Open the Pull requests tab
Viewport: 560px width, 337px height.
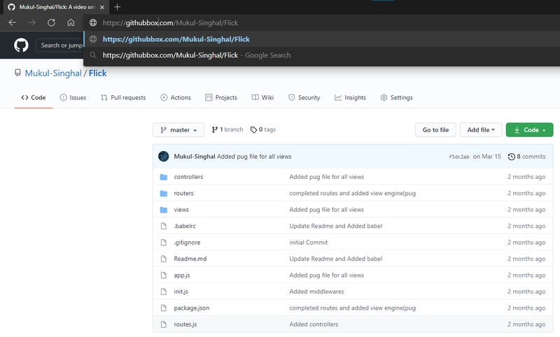click(123, 97)
